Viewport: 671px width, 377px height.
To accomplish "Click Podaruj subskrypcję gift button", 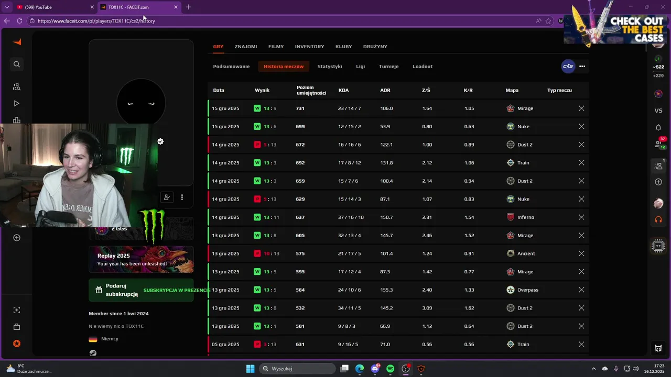I will pyautogui.click(x=141, y=290).
